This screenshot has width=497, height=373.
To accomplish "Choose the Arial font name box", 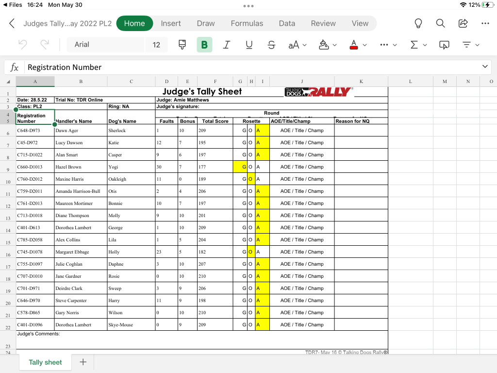I will point(105,45).
